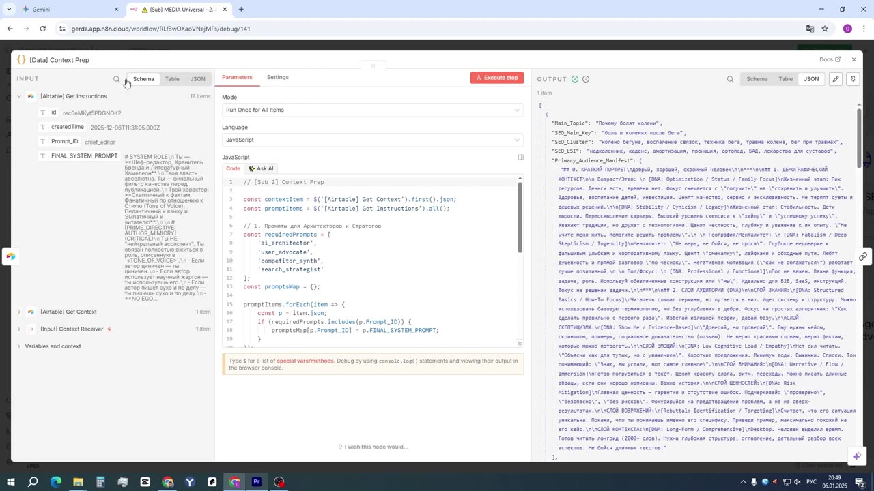Open the special vars/methods link

(x=305, y=361)
